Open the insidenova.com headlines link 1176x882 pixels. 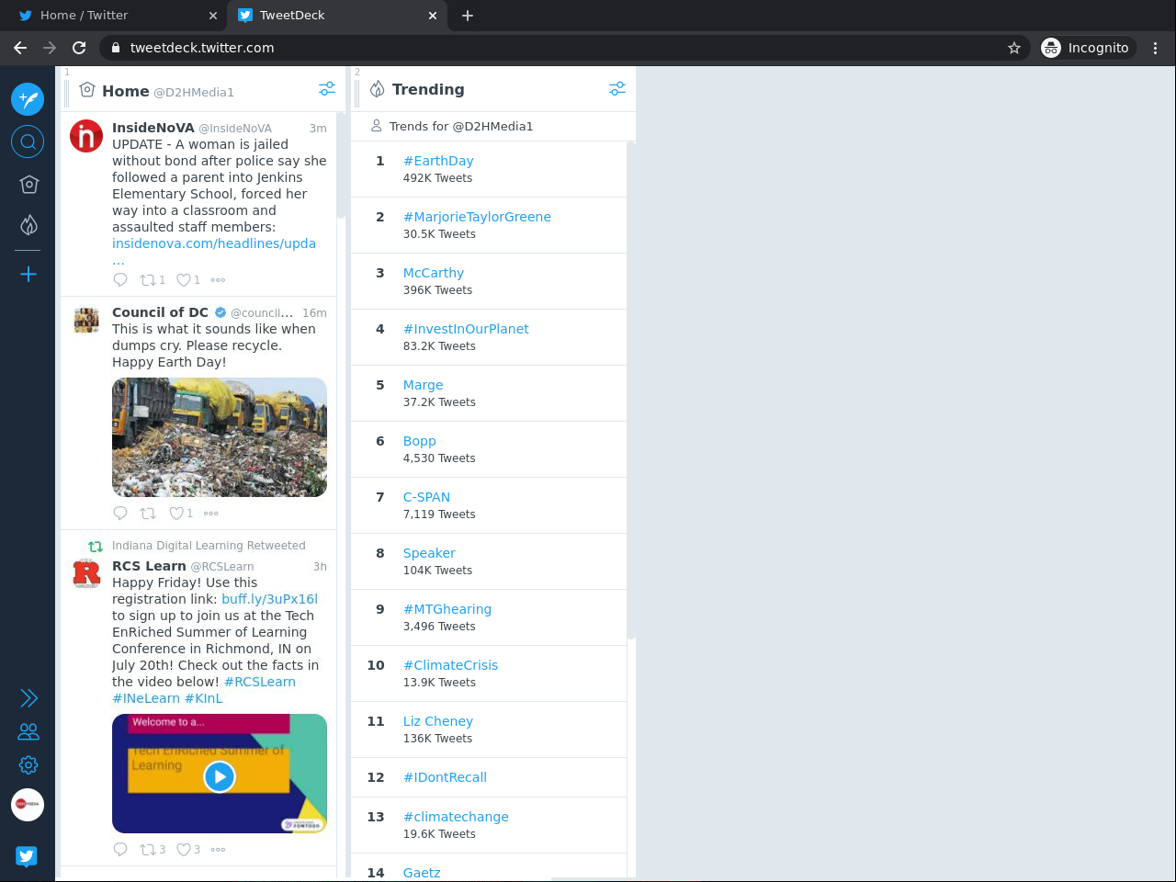point(214,243)
